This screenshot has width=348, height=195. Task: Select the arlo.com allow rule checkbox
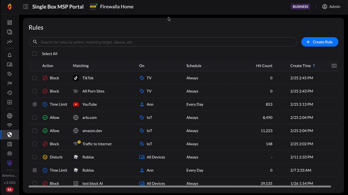pyautogui.click(x=35, y=117)
